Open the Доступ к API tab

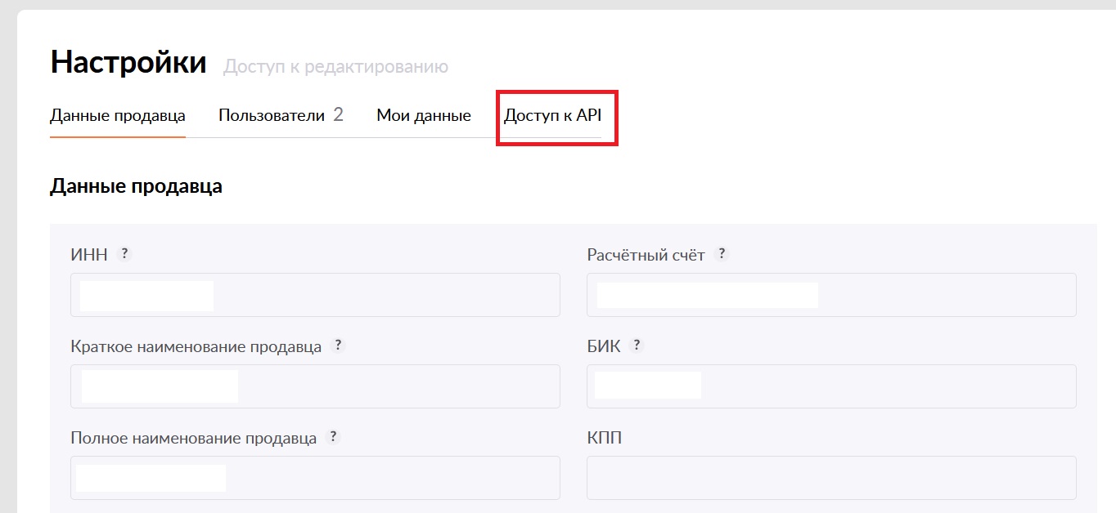click(553, 115)
